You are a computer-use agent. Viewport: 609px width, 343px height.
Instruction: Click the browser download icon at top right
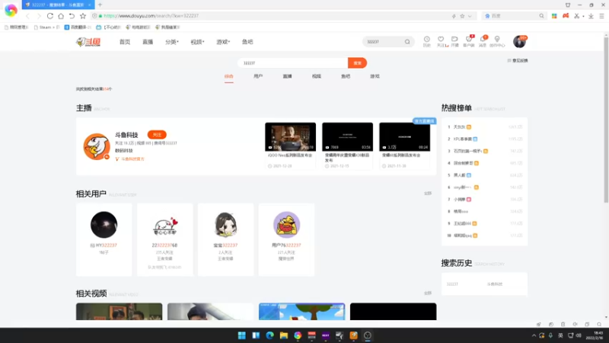coord(591,16)
